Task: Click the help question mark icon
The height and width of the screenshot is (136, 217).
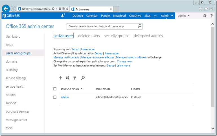Action: coord(211,16)
